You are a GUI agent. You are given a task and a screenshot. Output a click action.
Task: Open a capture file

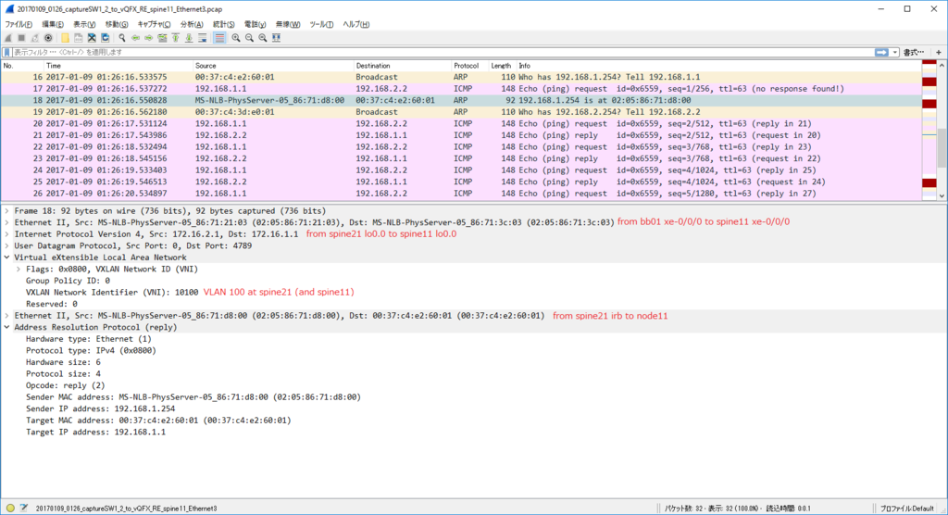[x=65, y=38]
